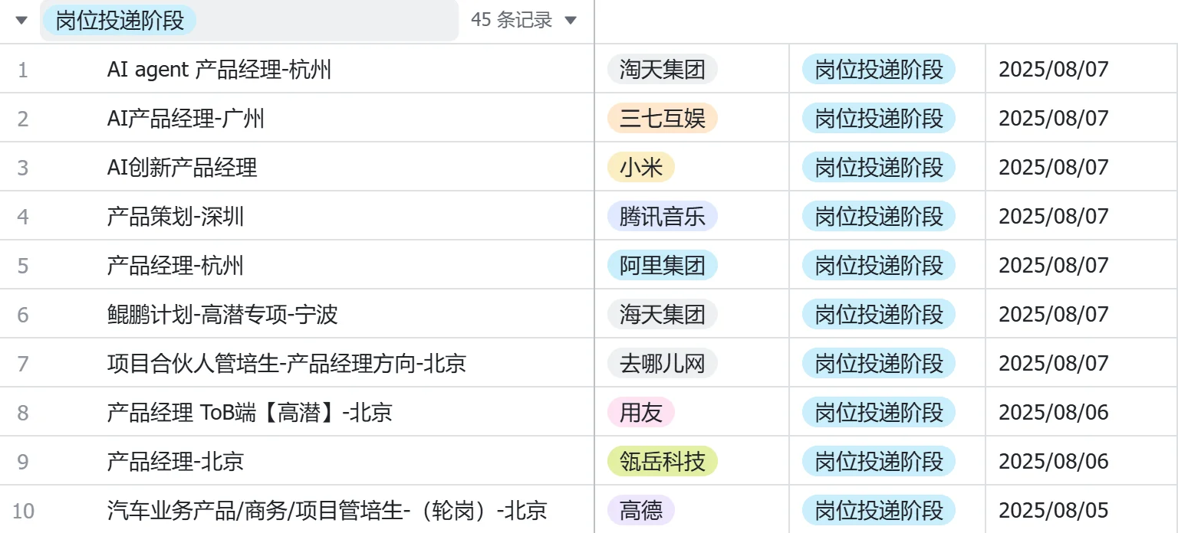Select row number 7
Image resolution: width=1178 pixels, height=533 pixels.
point(22,364)
